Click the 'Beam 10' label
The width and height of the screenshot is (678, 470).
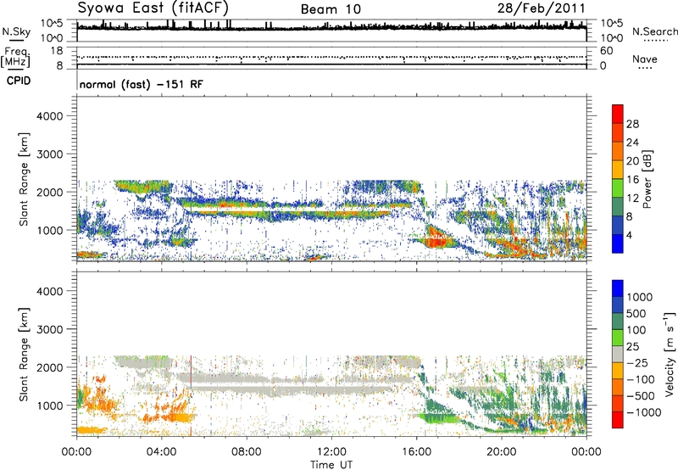pos(331,9)
